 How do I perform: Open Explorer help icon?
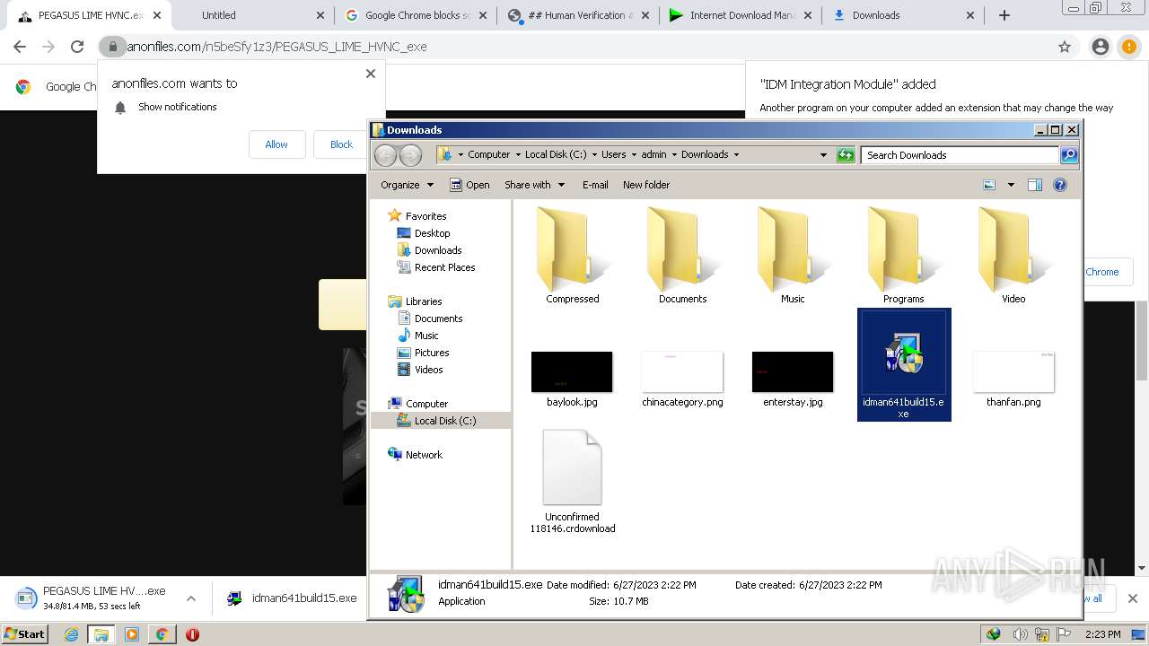(x=1060, y=185)
